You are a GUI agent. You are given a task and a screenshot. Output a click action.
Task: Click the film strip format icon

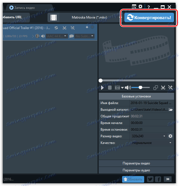pyautogui.click(x=54, y=17)
